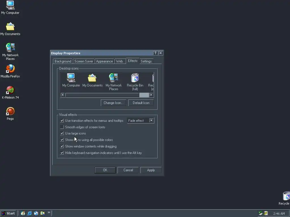Click icon list horizontal scrollbar thumb

tap(144, 95)
